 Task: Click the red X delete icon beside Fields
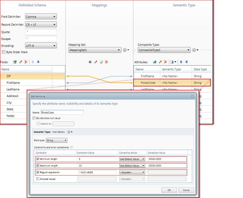(x=26, y=62)
